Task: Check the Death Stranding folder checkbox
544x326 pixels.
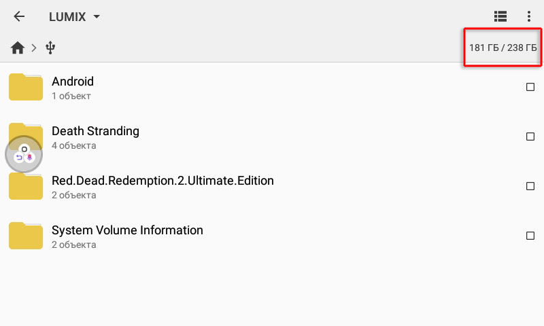Action: click(x=530, y=137)
